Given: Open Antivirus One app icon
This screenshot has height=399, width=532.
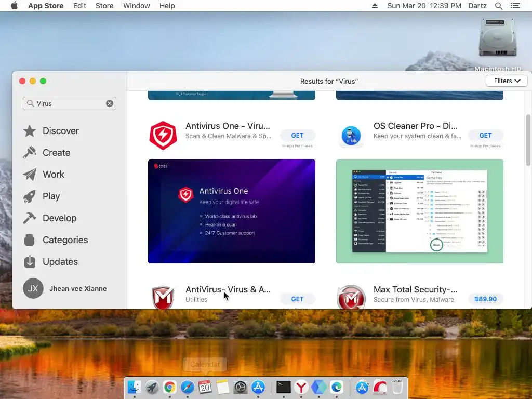Looking at the screenshot, I should tap(163, 136).
